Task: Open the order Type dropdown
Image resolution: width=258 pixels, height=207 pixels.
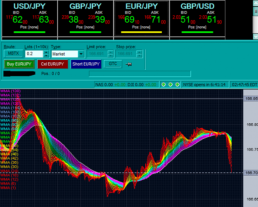Action: (x=81, y=54)
